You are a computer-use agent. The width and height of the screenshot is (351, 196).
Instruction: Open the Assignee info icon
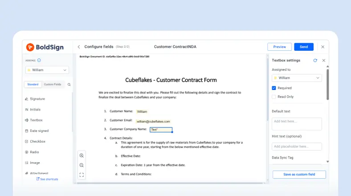tap(39, 60)
